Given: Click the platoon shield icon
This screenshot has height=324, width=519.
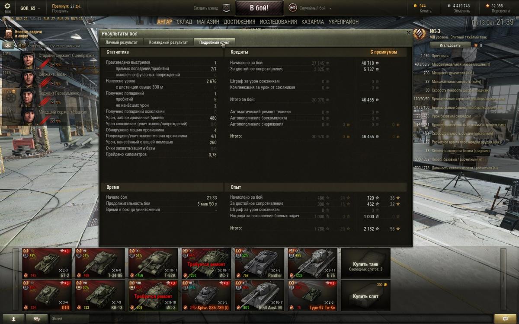Looking at the screenshot, I should 226,8.
